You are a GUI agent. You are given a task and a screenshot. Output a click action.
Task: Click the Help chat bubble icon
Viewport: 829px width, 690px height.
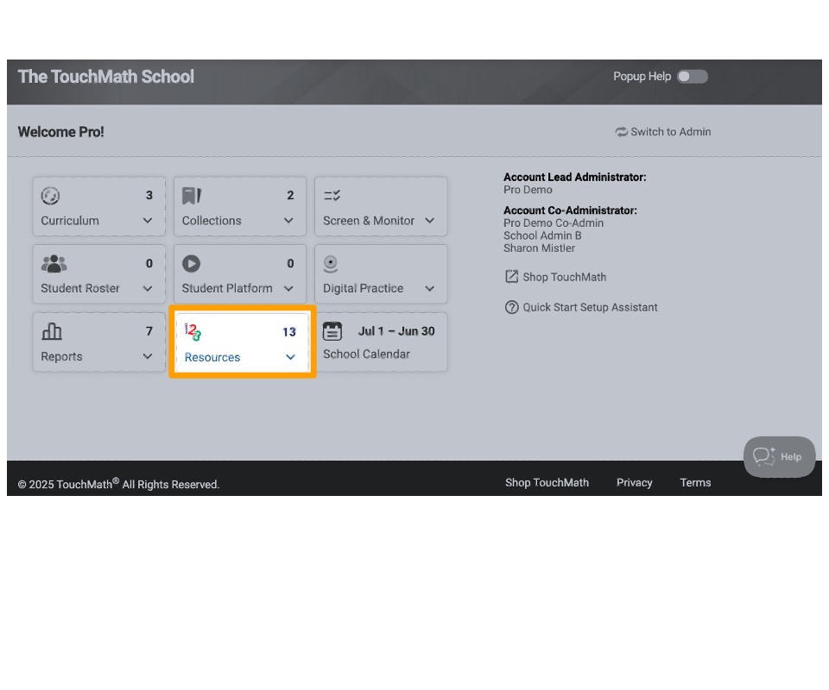pos(764,456)
